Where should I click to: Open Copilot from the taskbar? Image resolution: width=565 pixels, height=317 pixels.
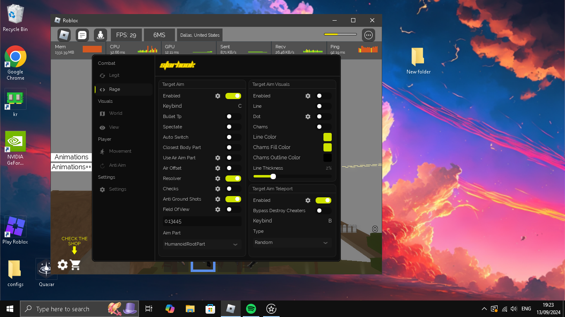tap(170, 309)
